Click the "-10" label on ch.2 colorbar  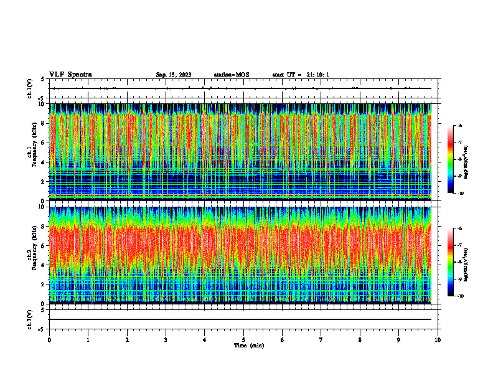pyautogui.click(x=460, y=296)
